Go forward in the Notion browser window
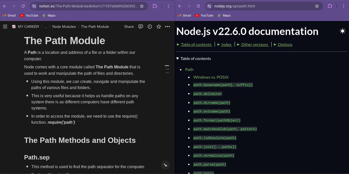 tap(14, 6)
